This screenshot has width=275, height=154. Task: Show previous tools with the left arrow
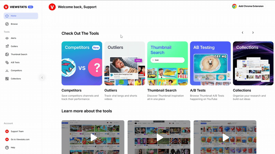243,32
